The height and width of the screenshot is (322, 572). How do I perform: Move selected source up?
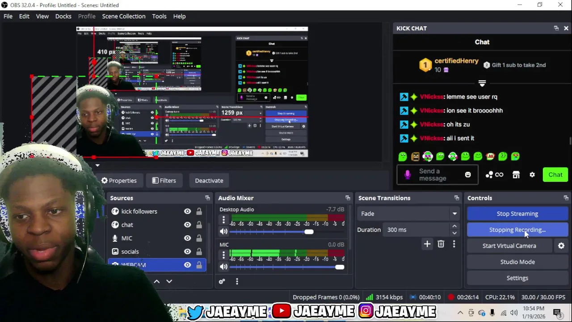(157, 281)
